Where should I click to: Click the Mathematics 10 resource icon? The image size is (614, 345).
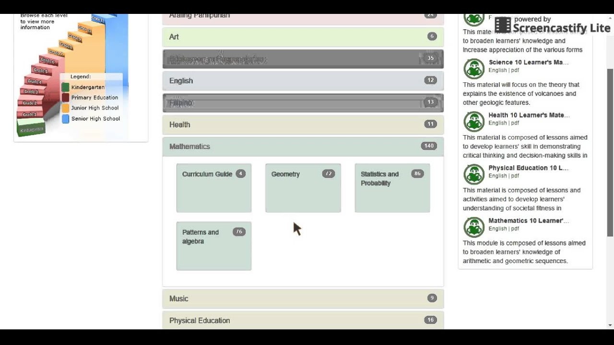click(474, 227)
